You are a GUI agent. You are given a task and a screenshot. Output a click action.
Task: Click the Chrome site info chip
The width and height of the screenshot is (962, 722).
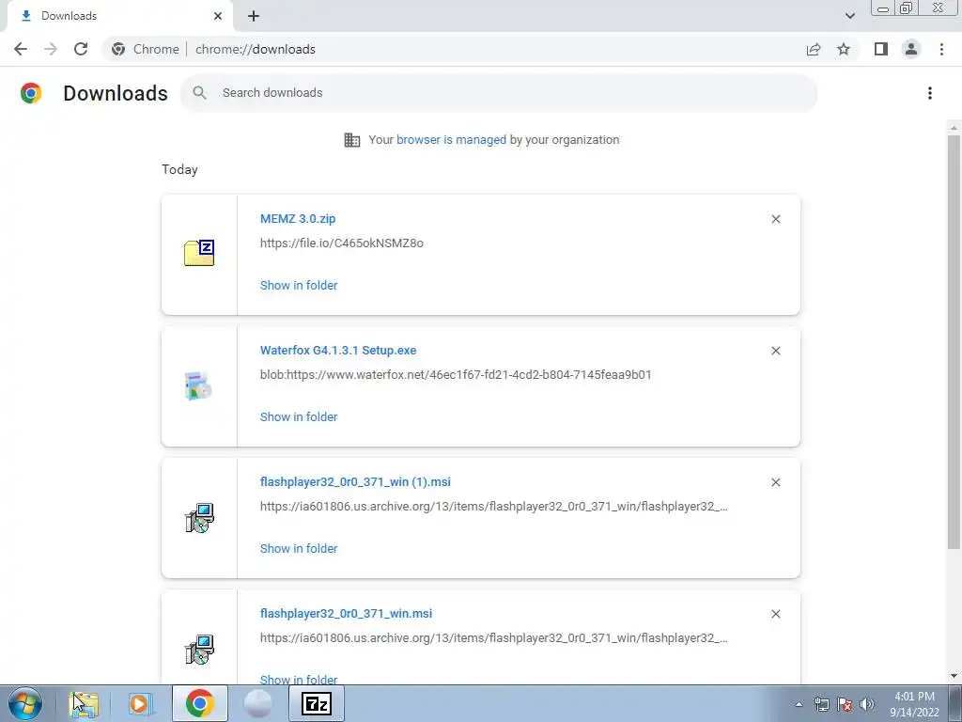point(146,49)
